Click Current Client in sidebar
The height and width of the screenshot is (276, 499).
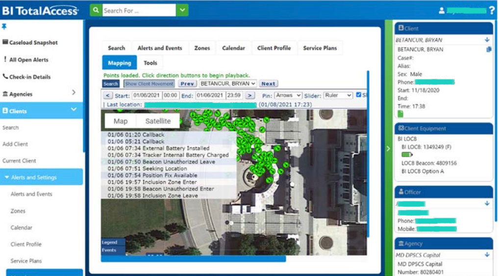point(19,161)
